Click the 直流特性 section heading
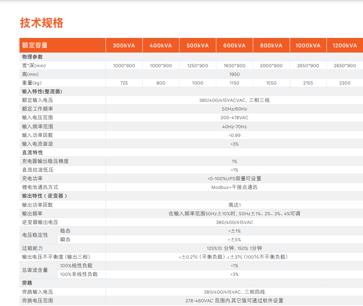Screen dimensions: 363x306 pos(33,153)
